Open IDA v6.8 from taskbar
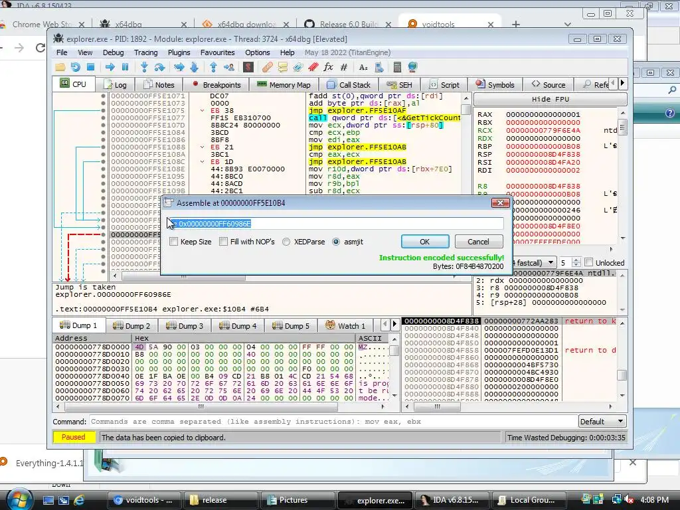680x510 pixels. point(451,500)
